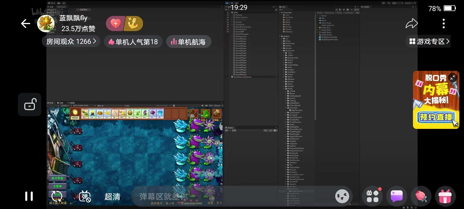The height and width of the screenshot is (209, 464).
Task: Open the four-dot apps panel icon
Action: click(x=373, y=197)
